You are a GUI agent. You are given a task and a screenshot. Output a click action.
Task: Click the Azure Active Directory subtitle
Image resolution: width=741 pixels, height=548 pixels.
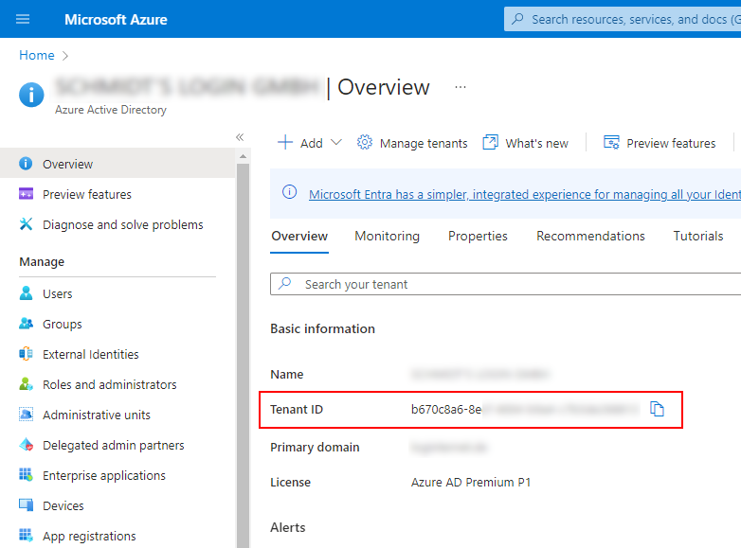point(111,110)
